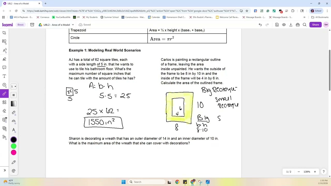Activate the Read Aloud tool
Viewport: 331px width, 186px height.
[4, 50]
